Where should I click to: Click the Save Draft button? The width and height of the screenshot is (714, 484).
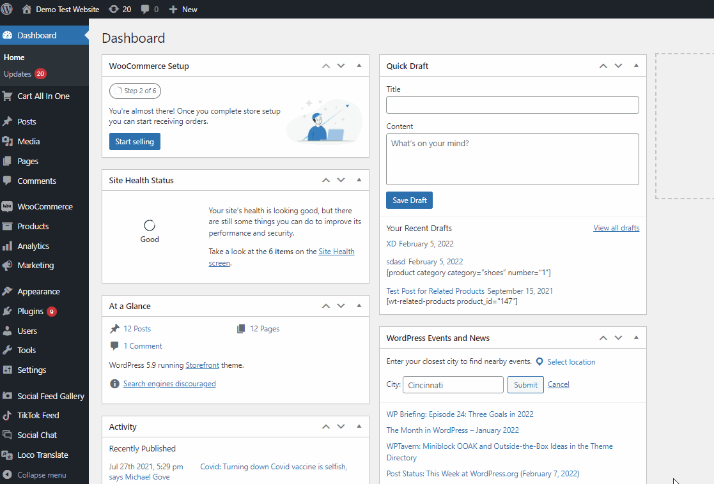click(x=409, y=200)
